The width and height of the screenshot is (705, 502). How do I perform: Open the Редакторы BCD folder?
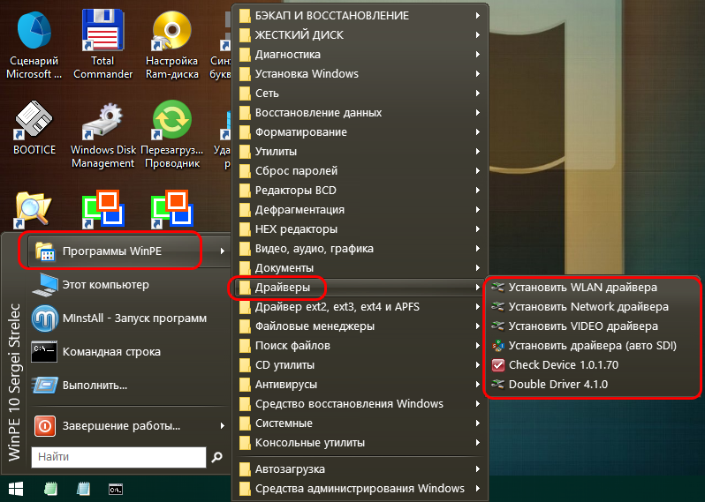click(360, 191)
